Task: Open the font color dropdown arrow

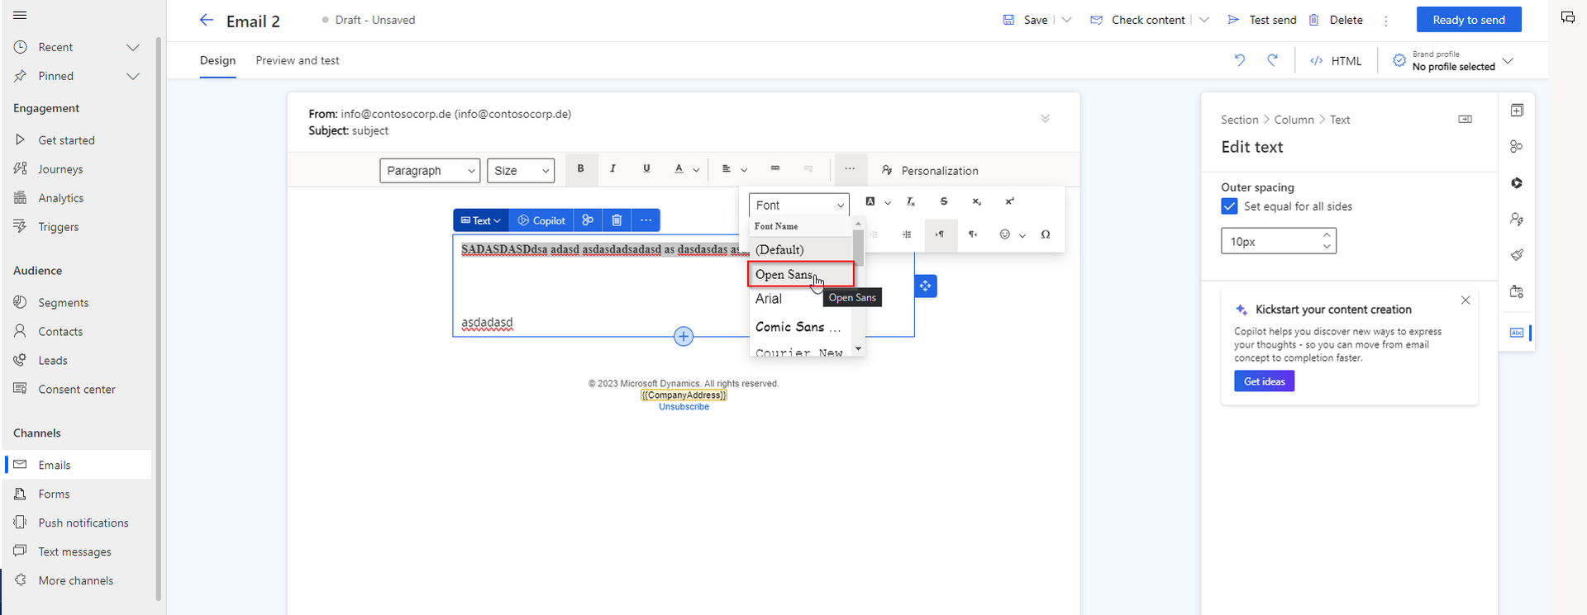Action: point(696,170)
